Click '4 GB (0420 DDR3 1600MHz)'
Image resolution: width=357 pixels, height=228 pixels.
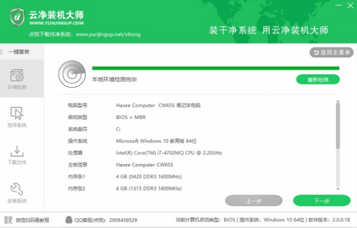(x=149, y=176)
